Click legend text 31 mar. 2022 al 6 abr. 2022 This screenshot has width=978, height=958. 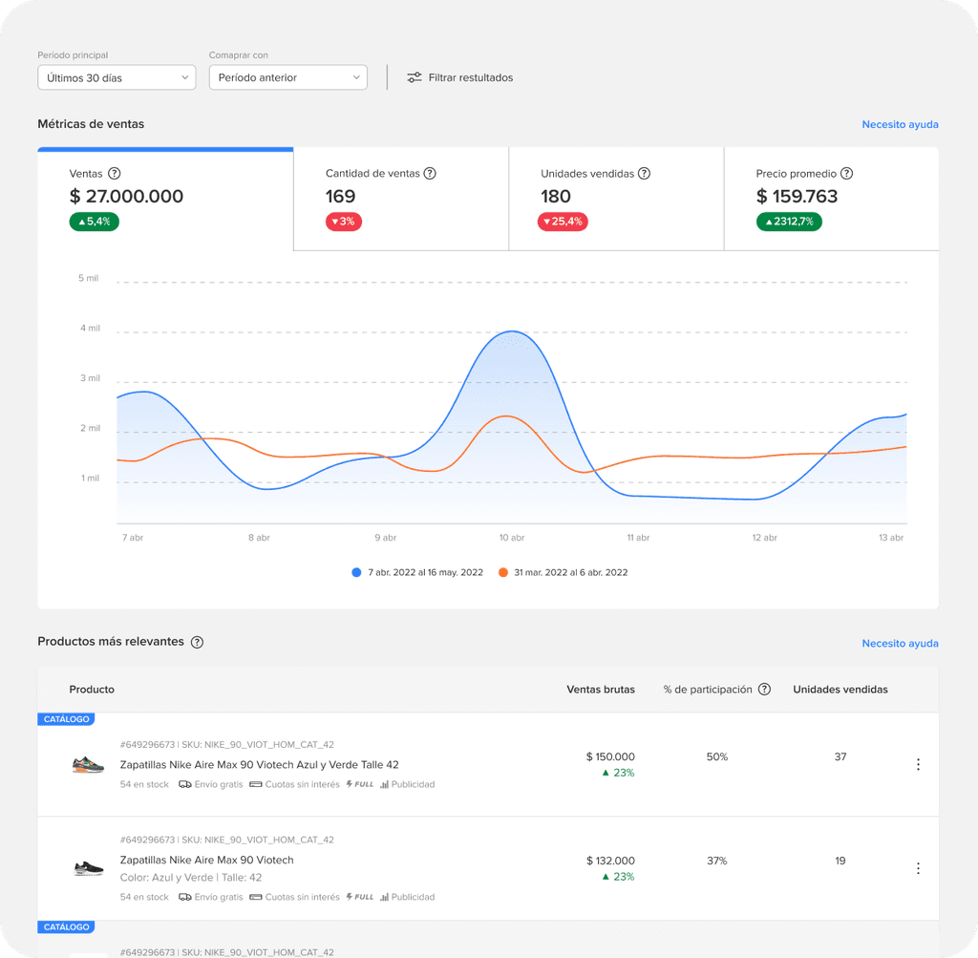(x=571, y=572)
